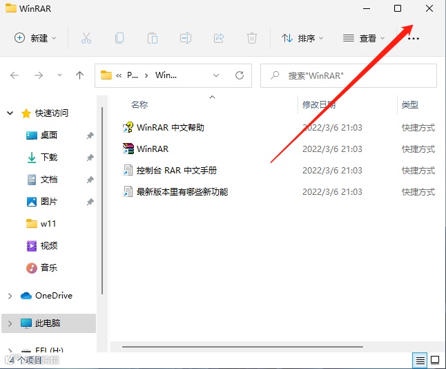Expand the 此电脑 tree node
This screenshot has height=369, width=446.
(x=10, y=323)
